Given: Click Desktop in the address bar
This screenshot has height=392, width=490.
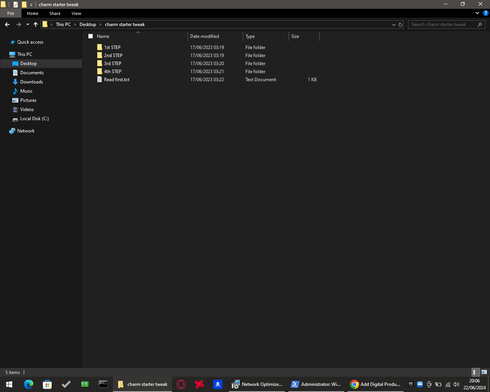Looking at the screenshot, I should [88, 24].
